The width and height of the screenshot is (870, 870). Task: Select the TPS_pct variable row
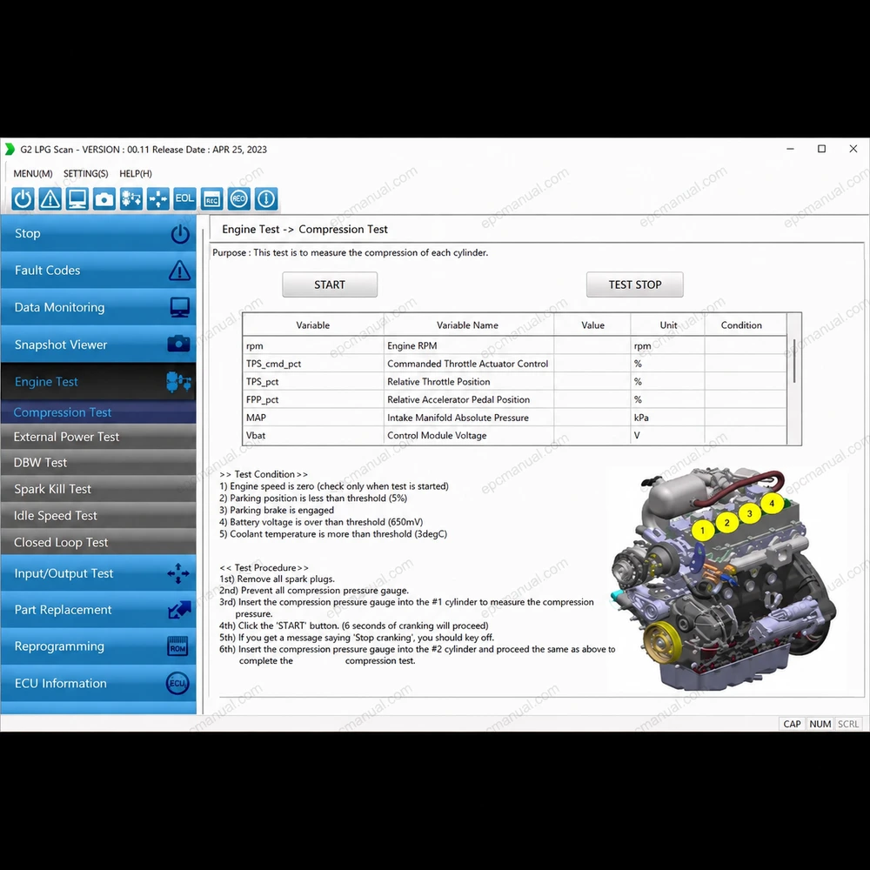click(514, 382)
